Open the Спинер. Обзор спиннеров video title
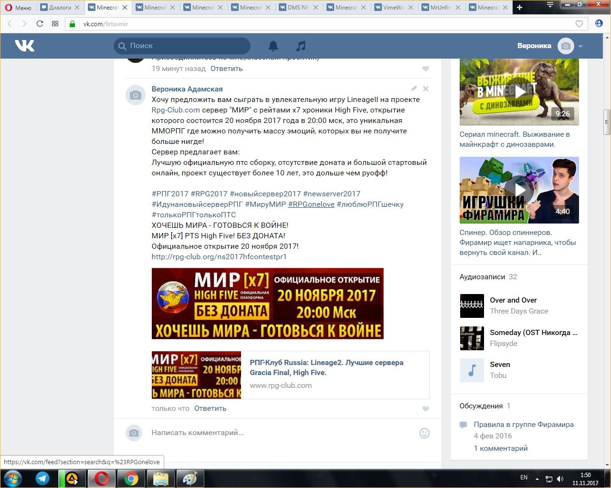Viewport: 611px width, 488px height. coord(518,243)
